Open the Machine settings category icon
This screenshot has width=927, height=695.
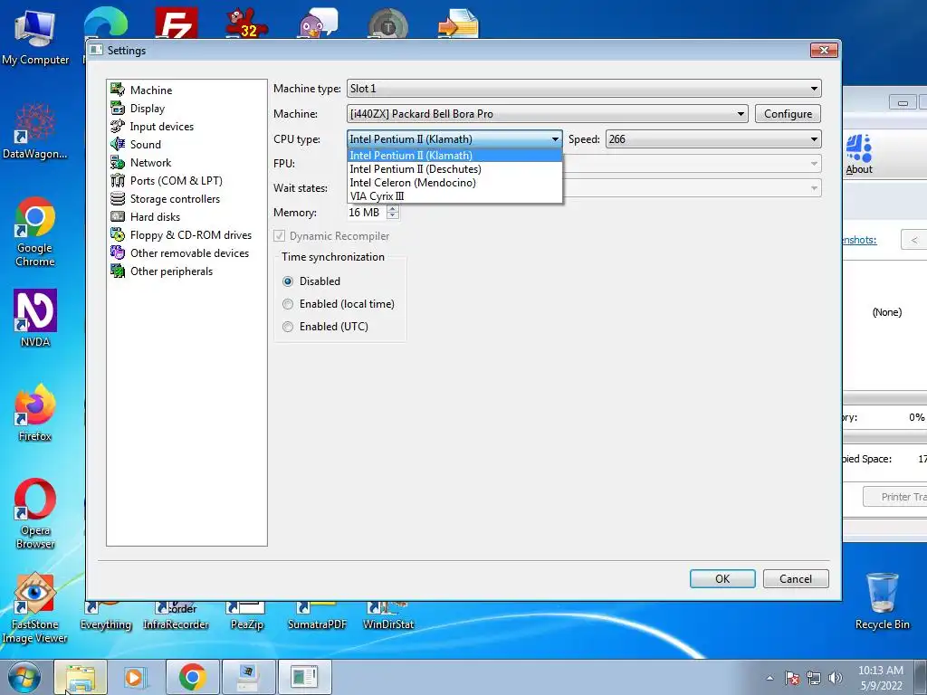[118, 90]
